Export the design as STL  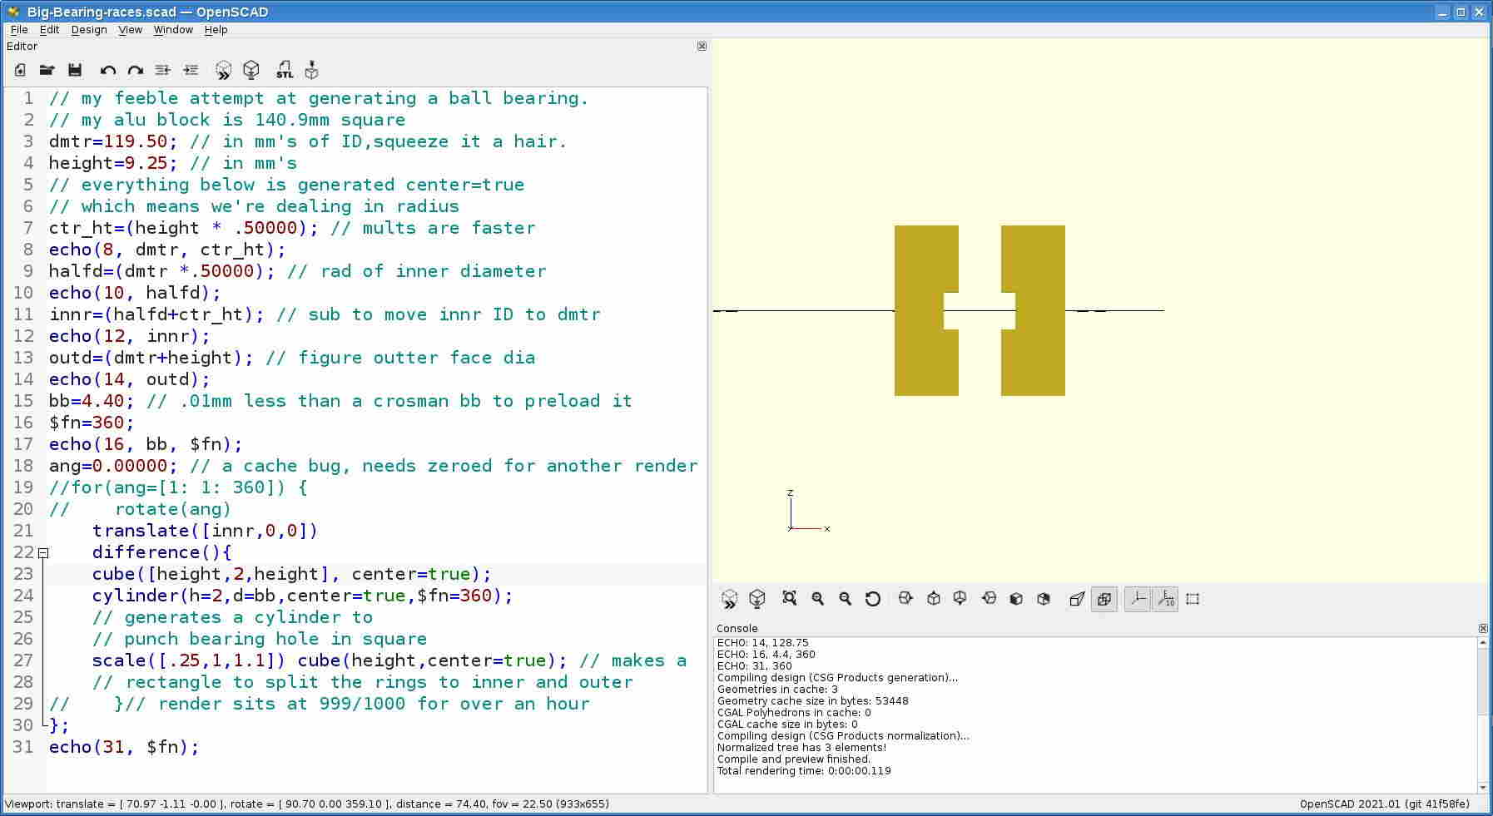point(285,70)
